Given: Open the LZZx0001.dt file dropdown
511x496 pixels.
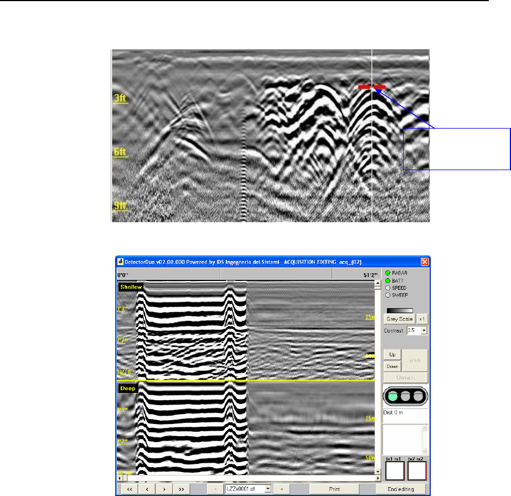Looking at the screenshot, I should [x=268, y=489].
